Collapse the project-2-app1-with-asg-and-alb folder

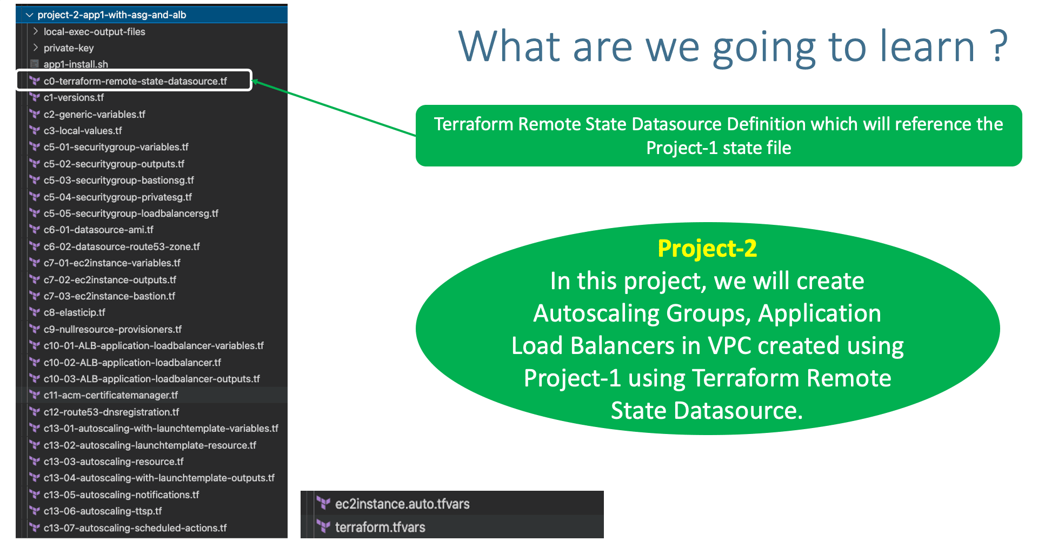click(x=29, y=15)
